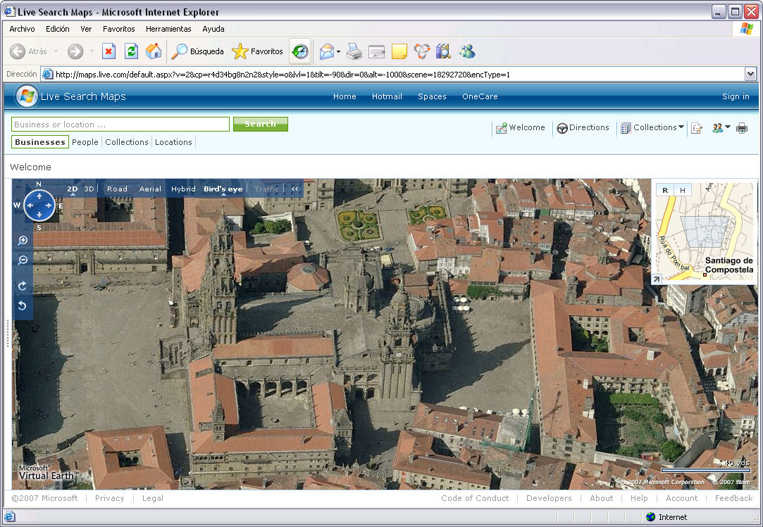Image resolution: width=763 pixels, height=527 pixels.
Task: Open the Búsqueda search tool
Action: 199,51
